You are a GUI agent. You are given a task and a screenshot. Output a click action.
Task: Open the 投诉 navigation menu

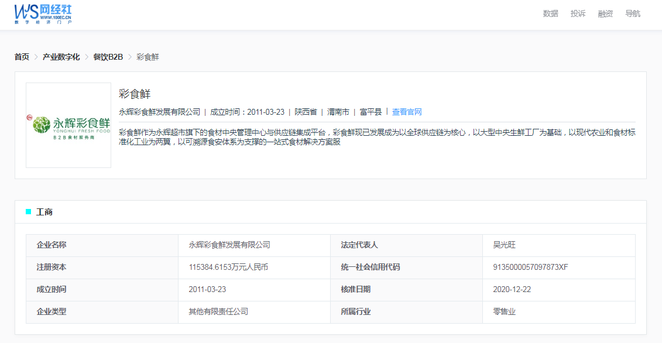[x=578, y=13]
